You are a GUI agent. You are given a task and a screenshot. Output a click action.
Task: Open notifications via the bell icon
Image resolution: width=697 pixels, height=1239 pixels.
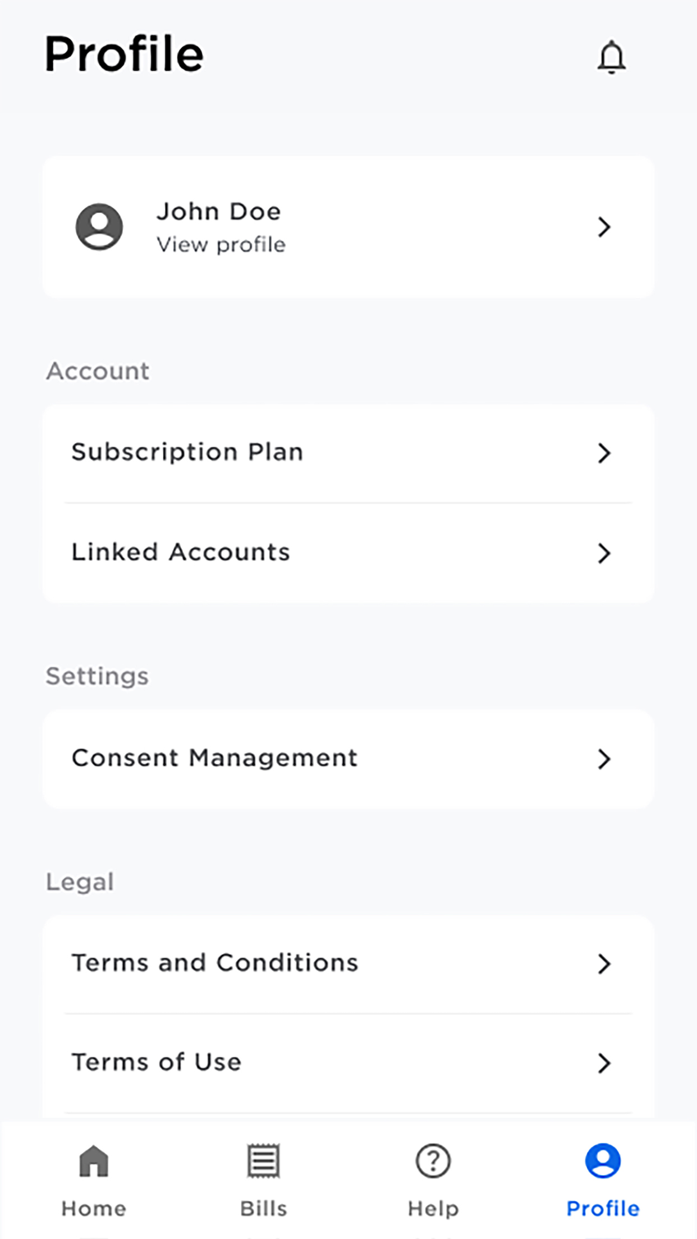(x=611, y=57)
